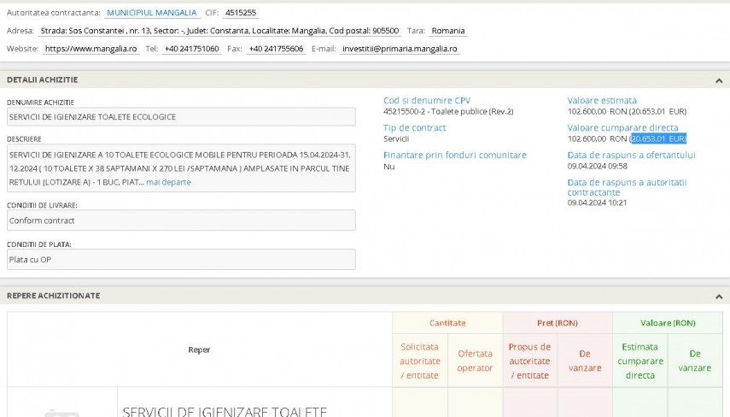Viewport: 730px width, 417px height.
Task: Click the 'Cantitate' column group header
Action: click(447, 323)
